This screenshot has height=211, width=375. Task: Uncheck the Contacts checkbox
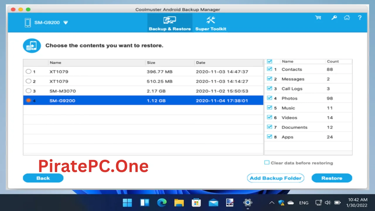click(x=270, y=69)
